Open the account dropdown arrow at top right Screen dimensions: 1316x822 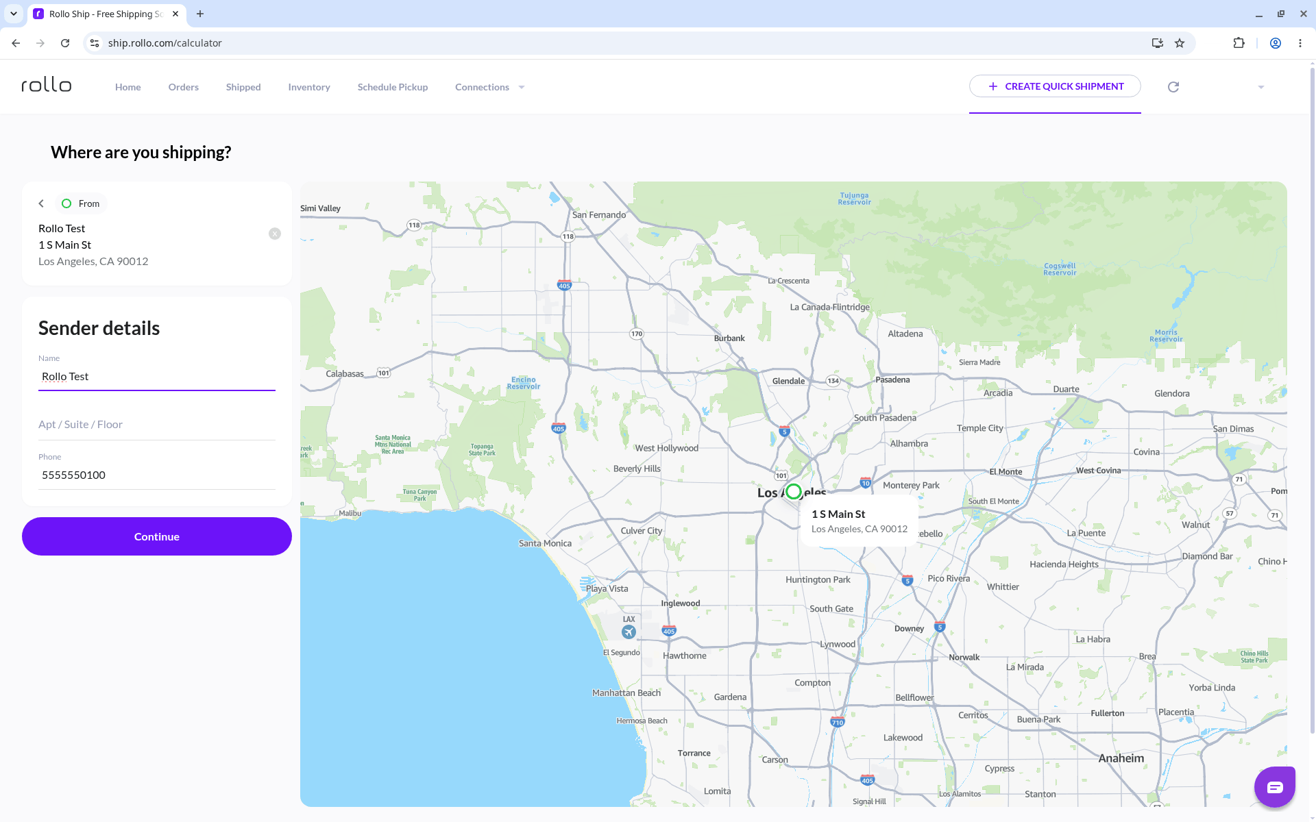[1260, 87]
